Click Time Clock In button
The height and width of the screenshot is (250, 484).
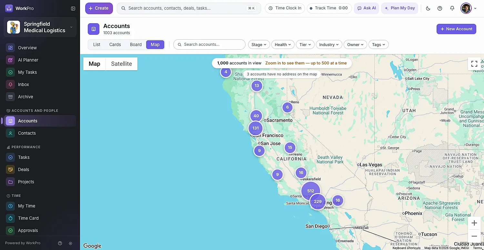(x=285, y=8)
